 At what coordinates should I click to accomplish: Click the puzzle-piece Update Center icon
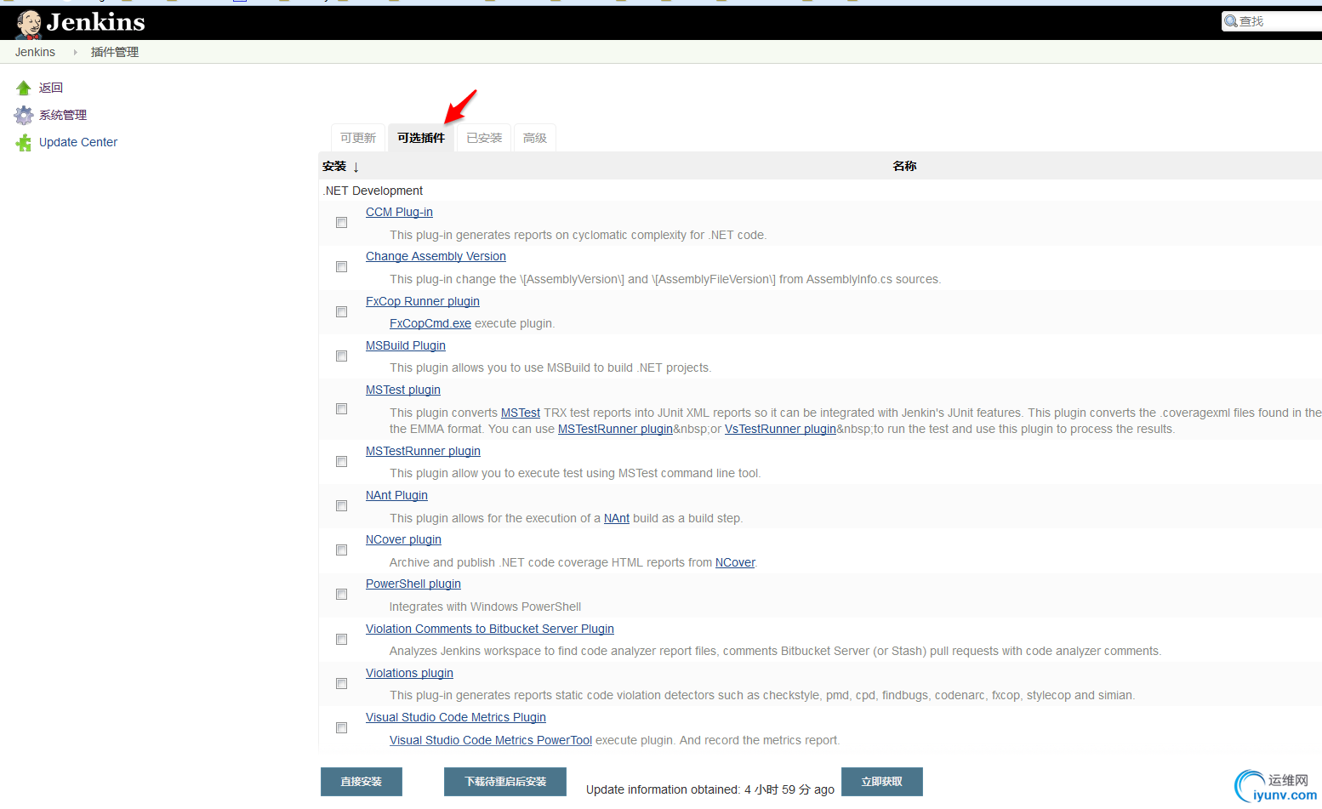[24, 143]
